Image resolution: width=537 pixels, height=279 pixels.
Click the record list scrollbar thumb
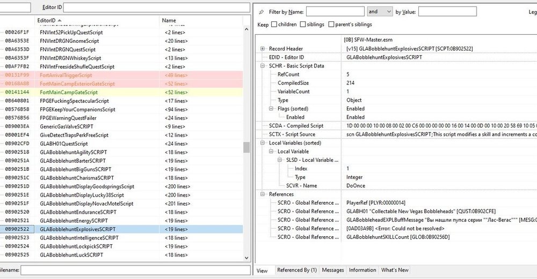[246, 147]
